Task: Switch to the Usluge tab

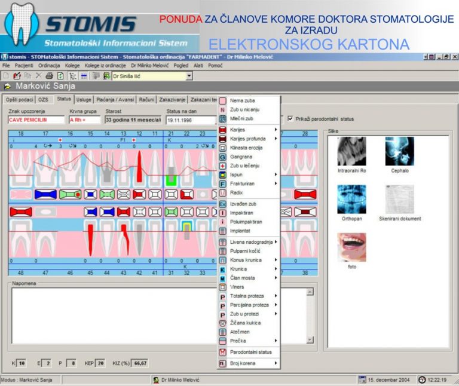Action: (x=84, y=100)
